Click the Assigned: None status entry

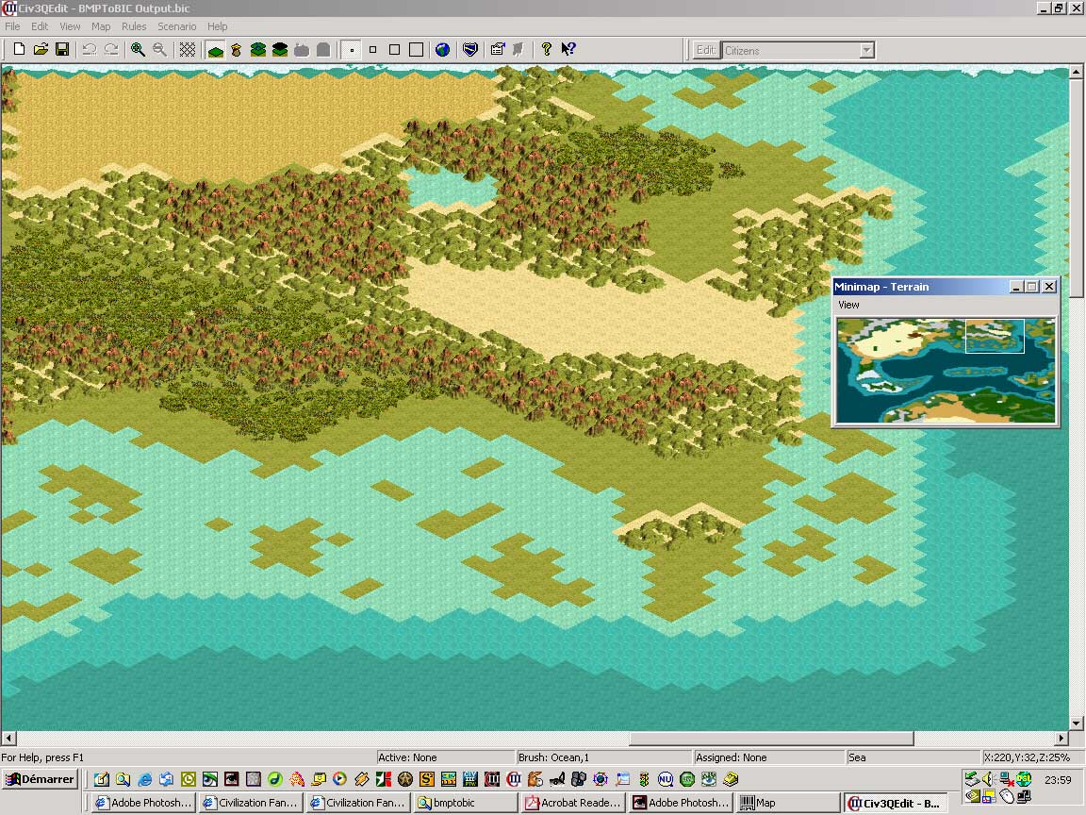pos(731,757)
